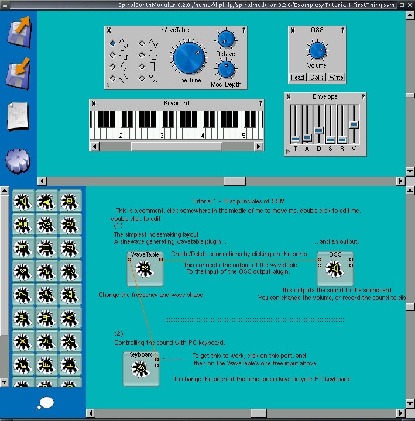
Task: Click the WaveTable module output port
Action: coord(160,260)
